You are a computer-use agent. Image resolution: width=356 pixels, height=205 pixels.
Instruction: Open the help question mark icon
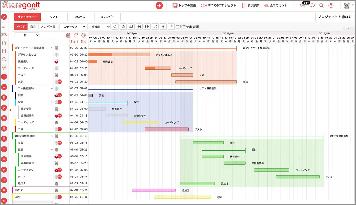tap(331, 6)
